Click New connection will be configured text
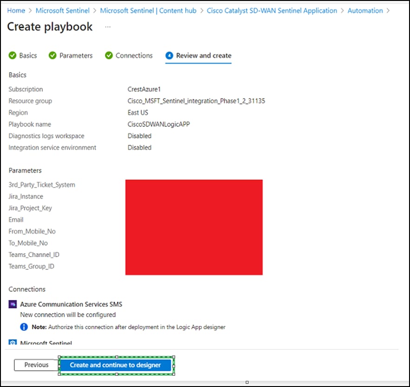410x387 pixels. point(68,315)
